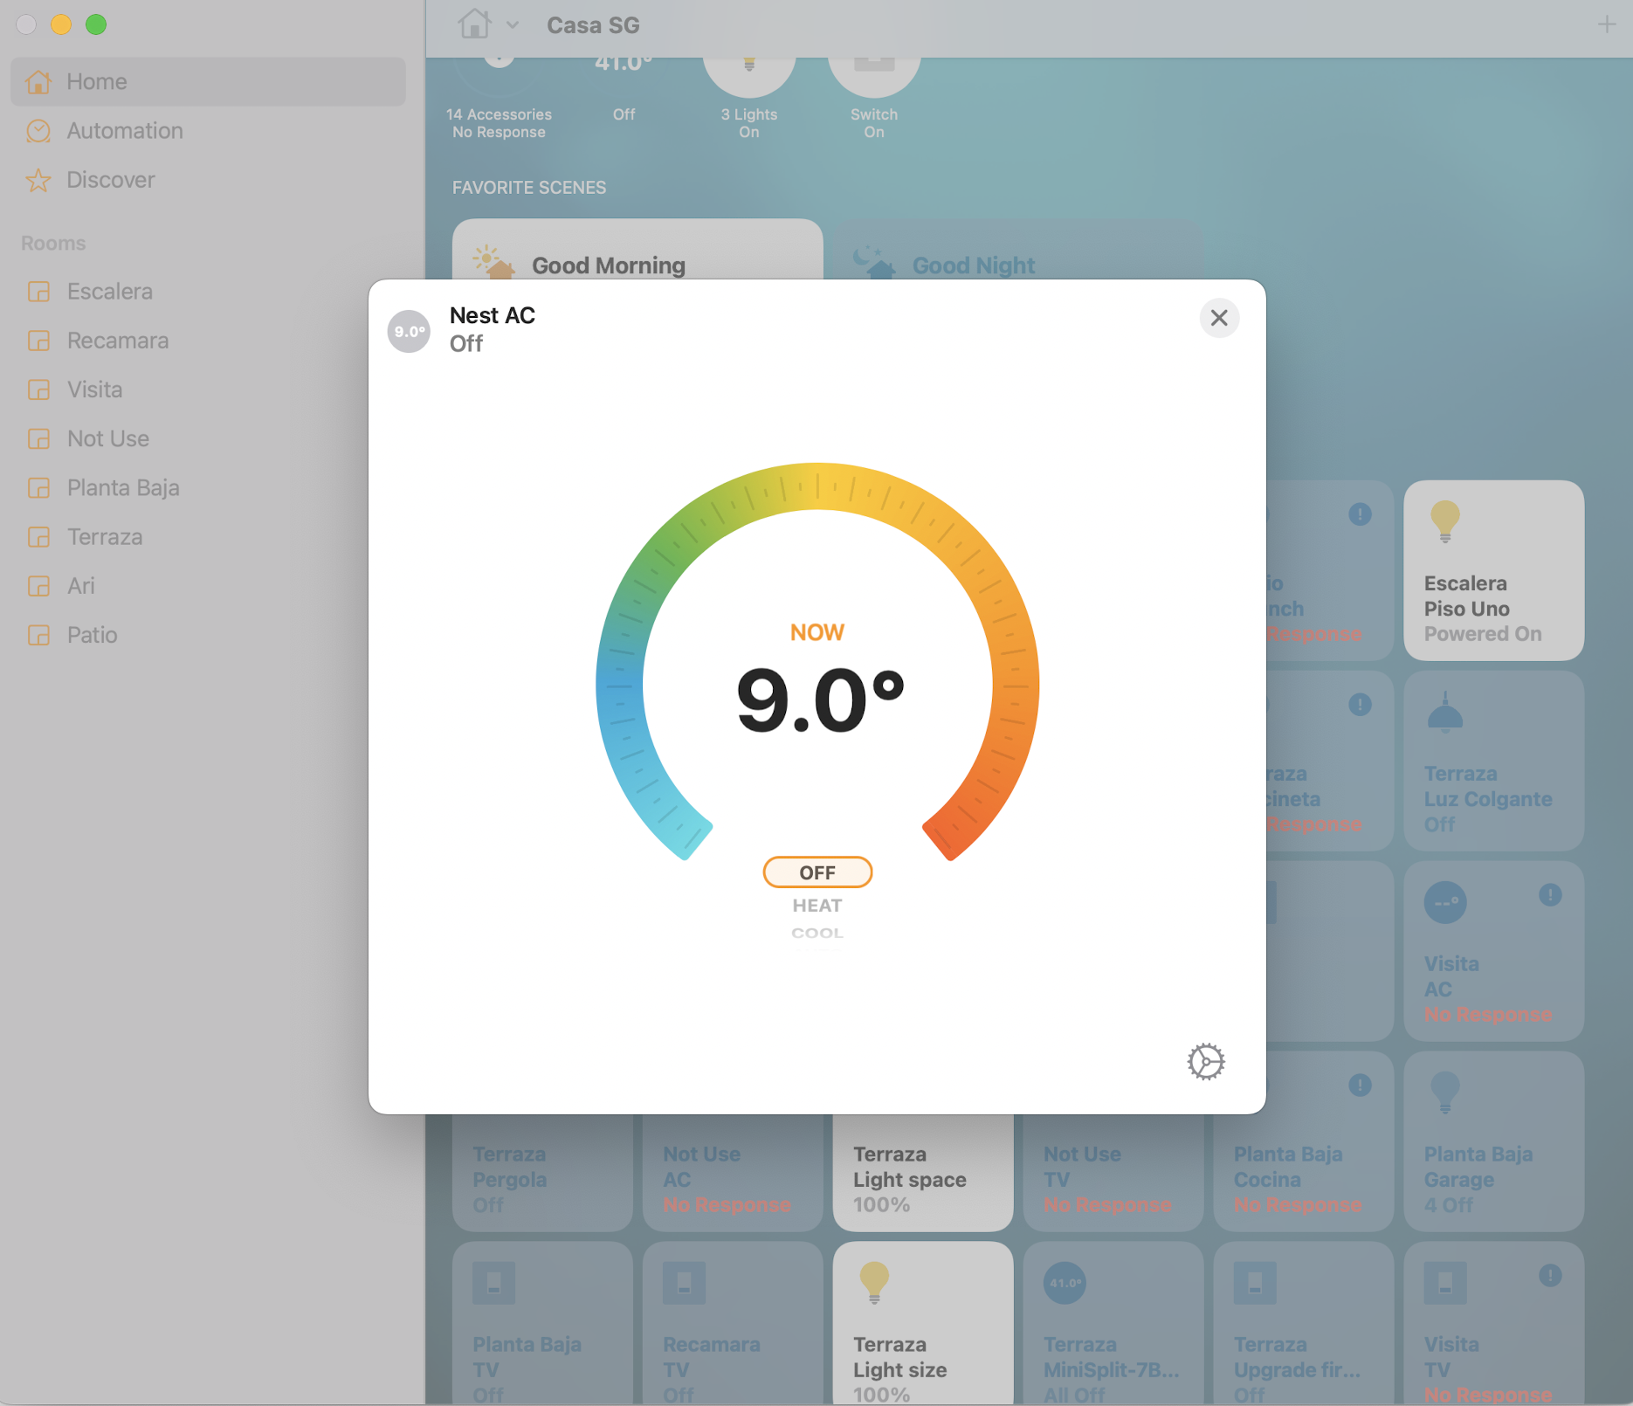The image size is (1633, 1406).
Task: Activate the Good Morning scene
Action: [x=637, y=250]
